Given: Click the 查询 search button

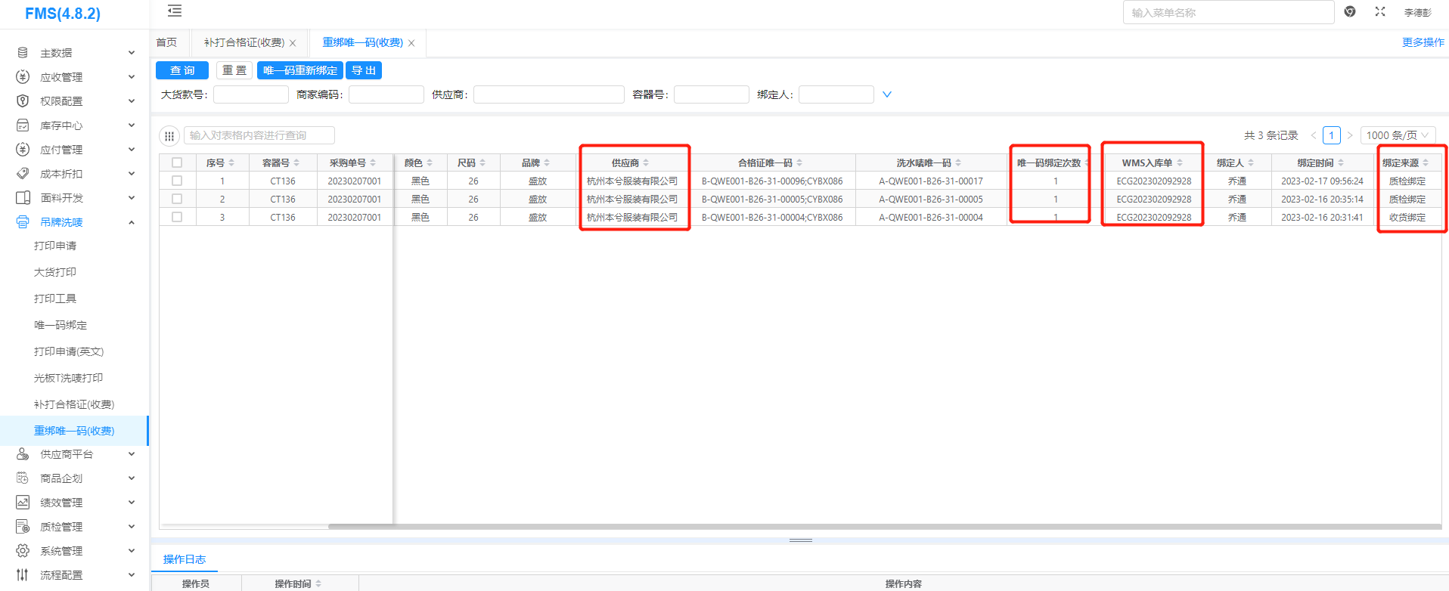Looking at the screenshot, I should click(182, 70).
